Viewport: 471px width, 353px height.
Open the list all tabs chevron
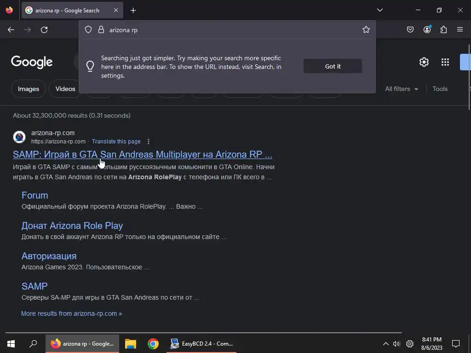379,10
